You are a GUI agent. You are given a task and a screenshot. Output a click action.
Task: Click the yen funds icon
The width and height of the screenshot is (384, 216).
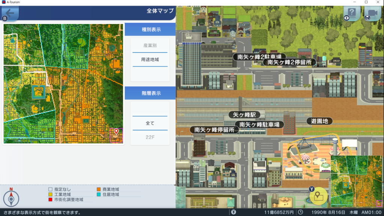234,212
